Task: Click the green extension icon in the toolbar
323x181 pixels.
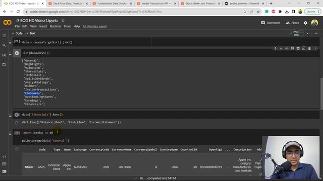Action: click(x=266, y=12)
